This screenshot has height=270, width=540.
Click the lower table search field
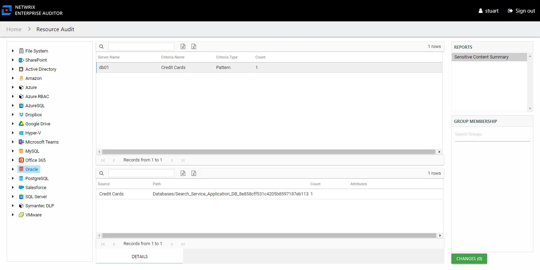141,173
